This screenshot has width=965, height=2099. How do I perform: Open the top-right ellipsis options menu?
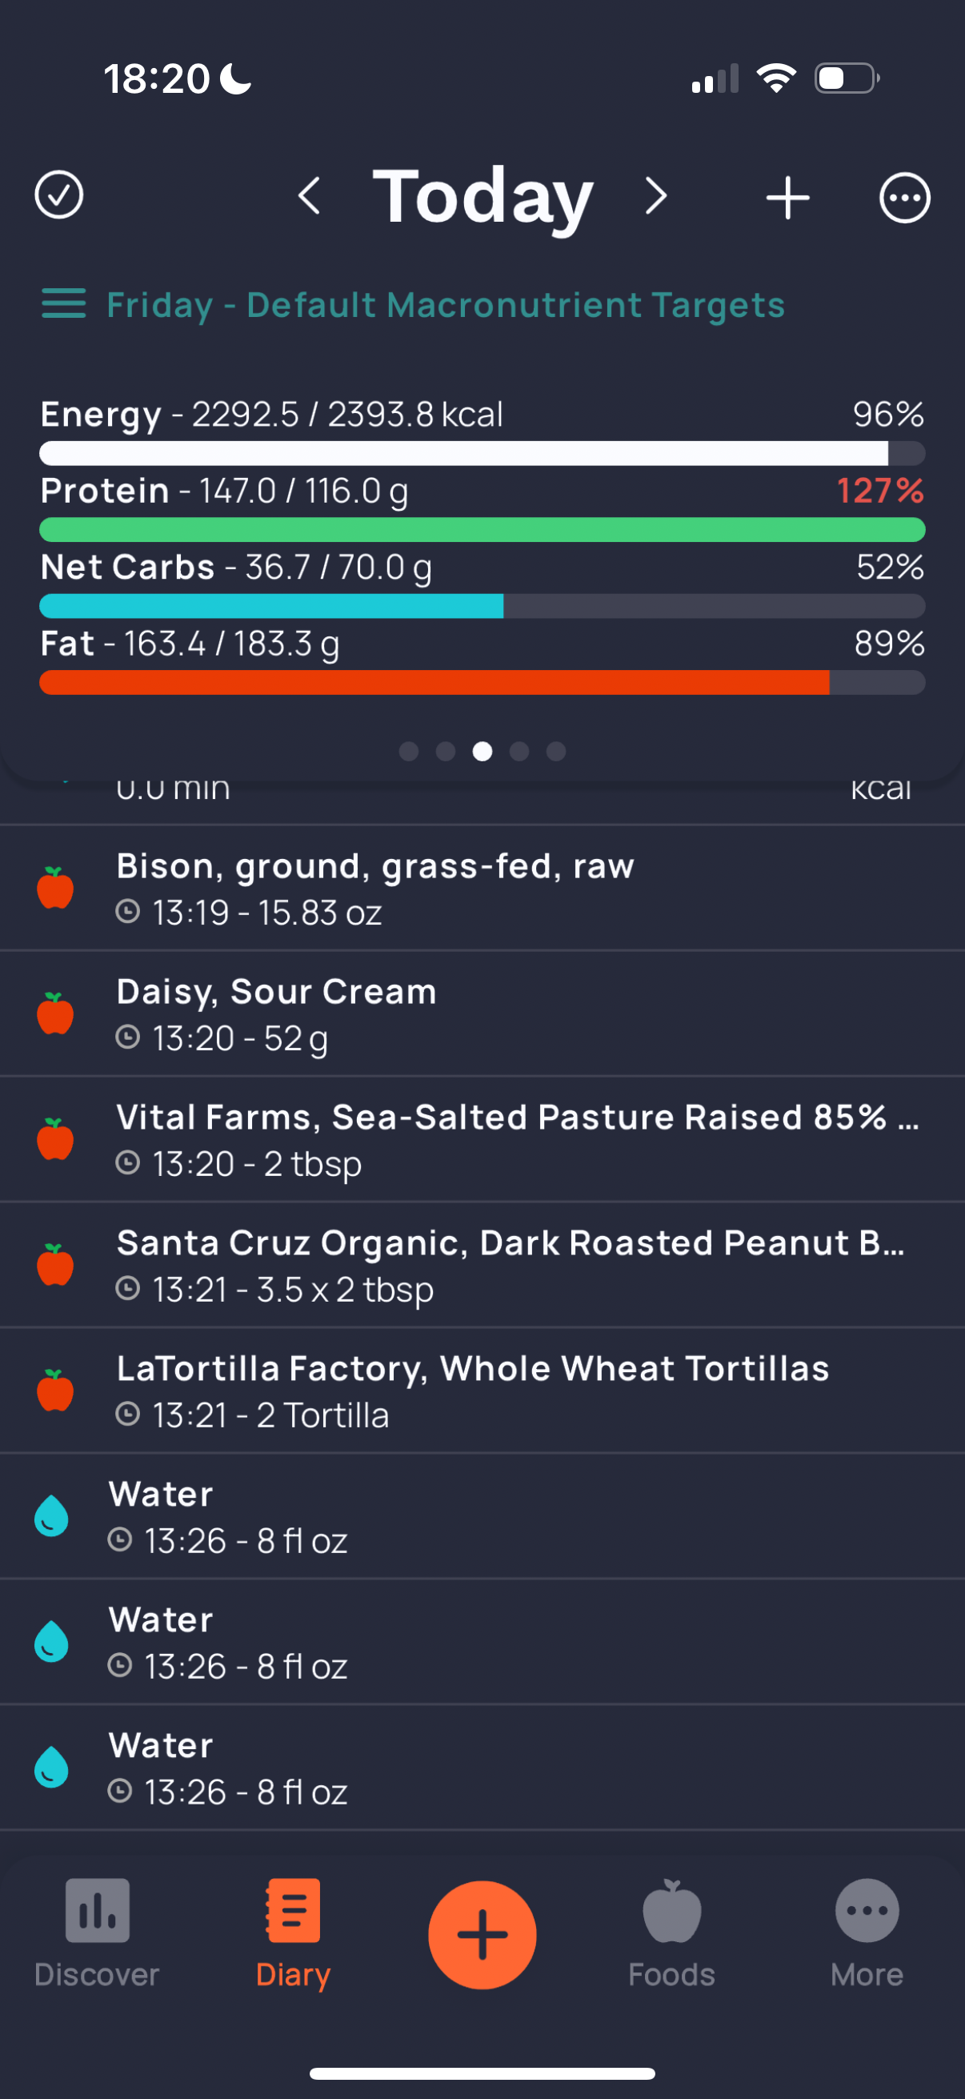[x=904, y=197]
